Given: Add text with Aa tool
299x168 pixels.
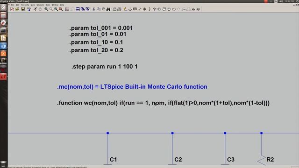Looking at the screenshot, I should pyautogui.click(x=193, y=9).
